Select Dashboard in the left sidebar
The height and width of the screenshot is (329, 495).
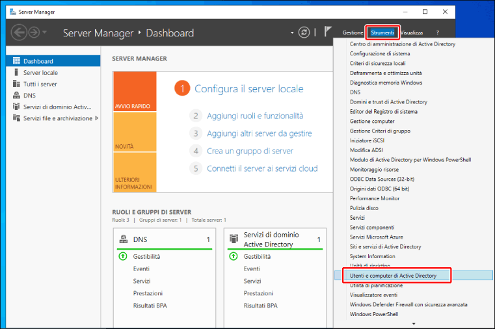tap(38, 61)
